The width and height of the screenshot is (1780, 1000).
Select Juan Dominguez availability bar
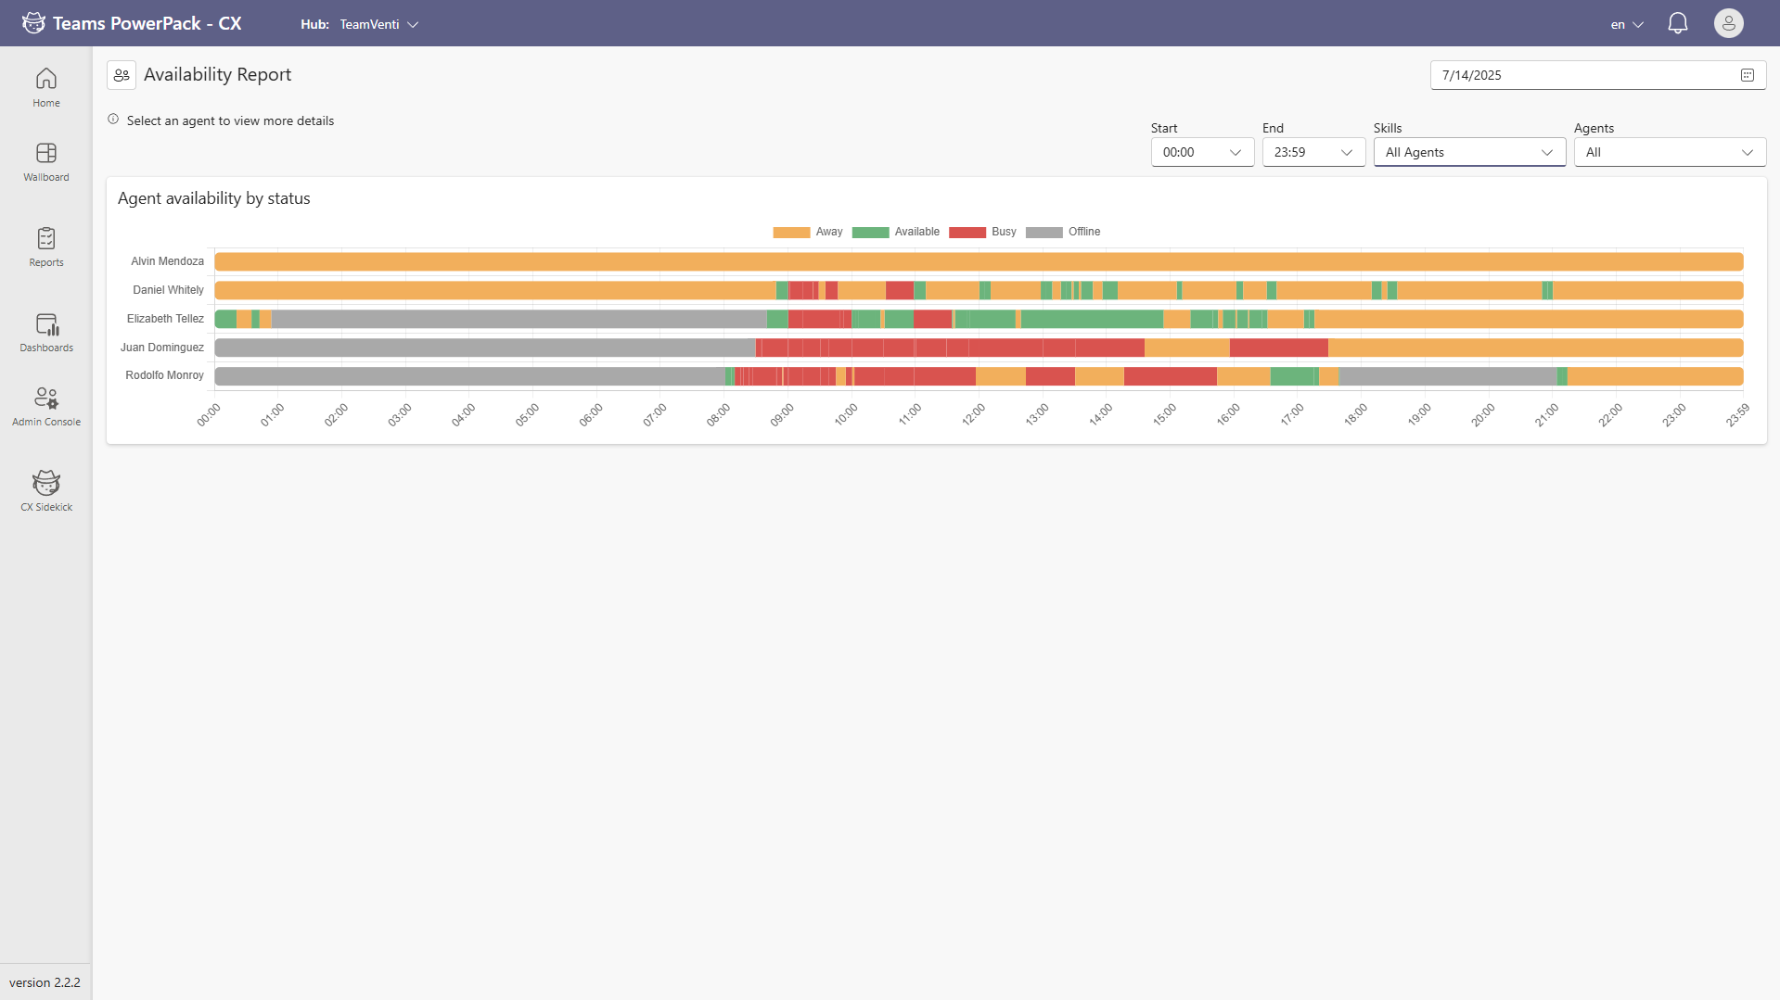[979, 348]
